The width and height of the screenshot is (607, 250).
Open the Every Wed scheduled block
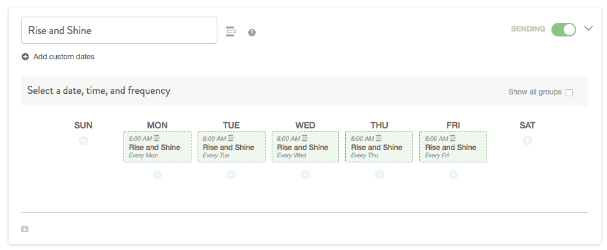coord(305,147)
